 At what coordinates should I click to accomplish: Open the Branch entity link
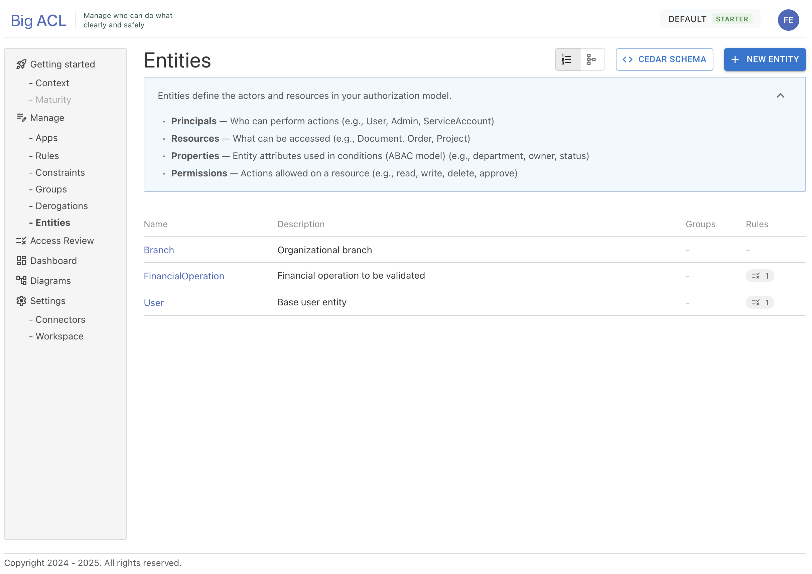(x=159, y=250)
